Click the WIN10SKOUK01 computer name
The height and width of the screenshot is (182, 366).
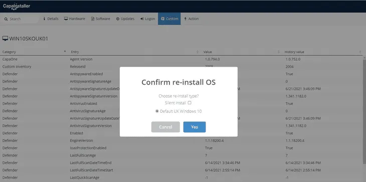click(x=29, y=39)
